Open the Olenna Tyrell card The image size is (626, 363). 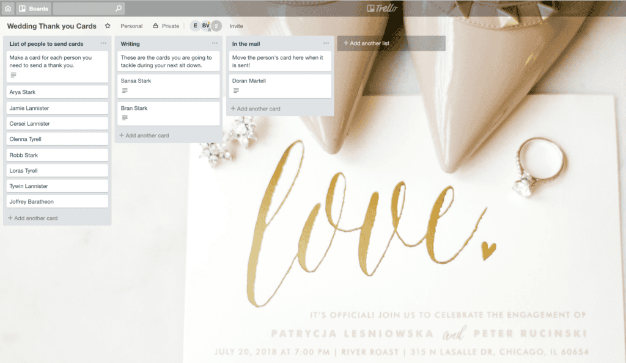57,139
